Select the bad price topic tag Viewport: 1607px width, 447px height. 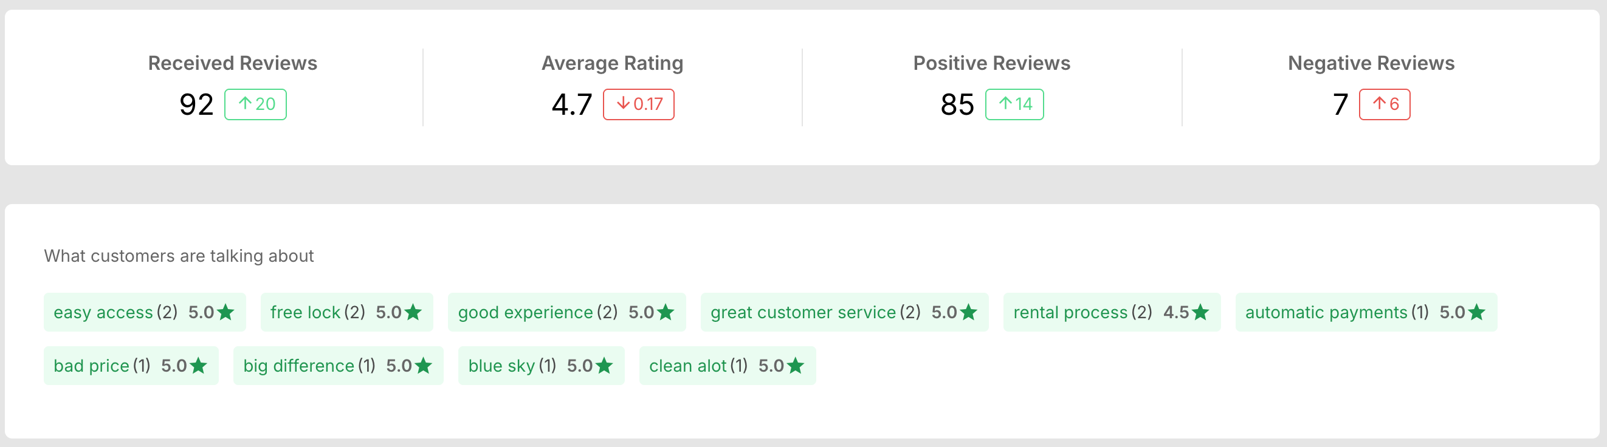click(131, 366)
